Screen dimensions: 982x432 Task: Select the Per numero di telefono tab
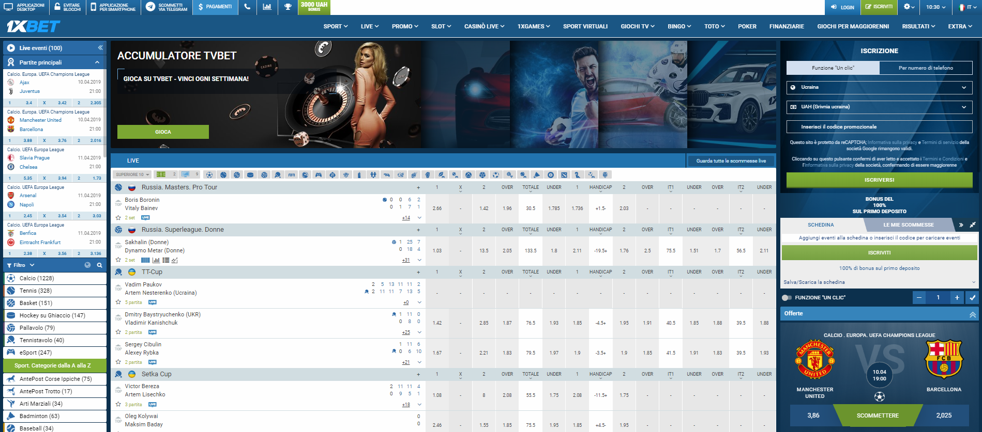click(x=926, y=68)
